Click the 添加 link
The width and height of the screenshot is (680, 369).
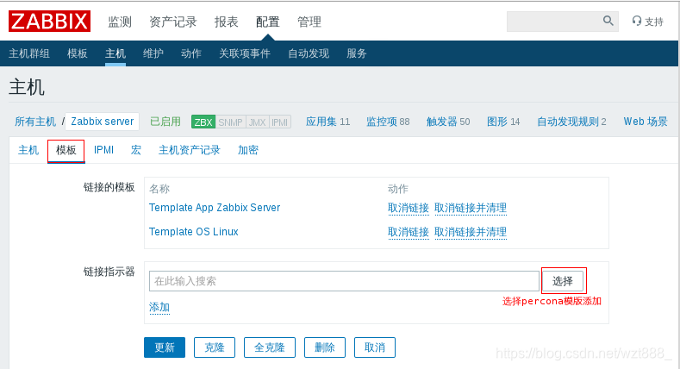click(x=159, y=308)
